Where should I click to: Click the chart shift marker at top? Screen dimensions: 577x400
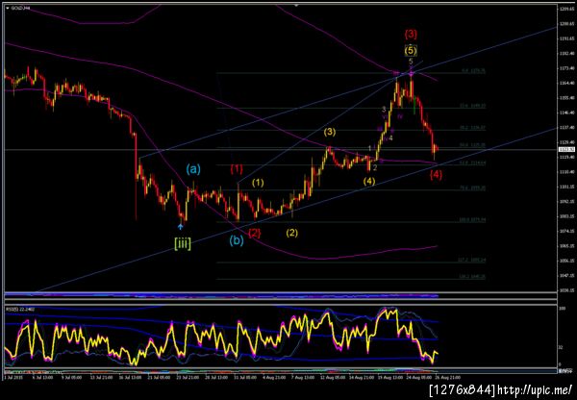click(296, 5)
